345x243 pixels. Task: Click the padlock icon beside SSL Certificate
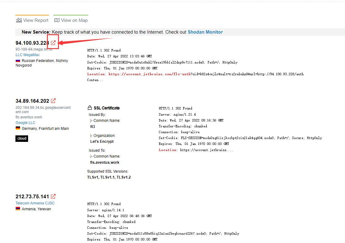(90, 108)
